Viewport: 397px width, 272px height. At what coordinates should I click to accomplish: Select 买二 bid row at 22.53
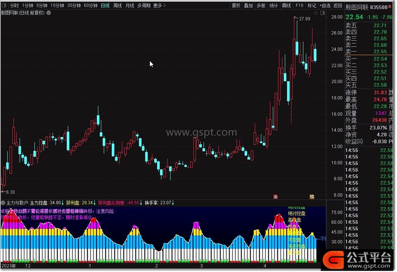pos(366,66)
